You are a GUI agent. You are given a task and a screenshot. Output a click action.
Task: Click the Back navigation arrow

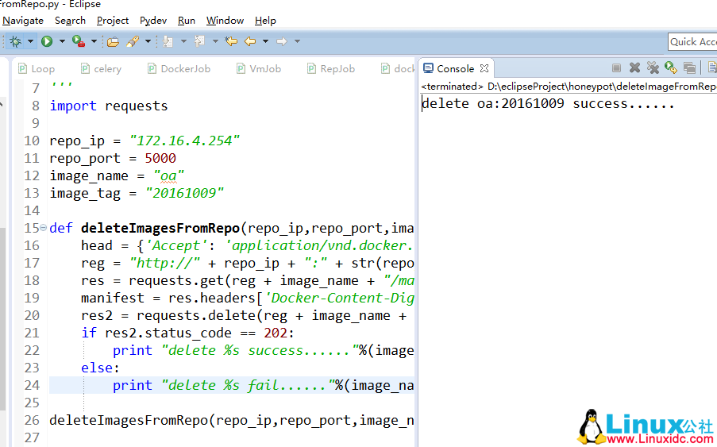click(250, 41)
